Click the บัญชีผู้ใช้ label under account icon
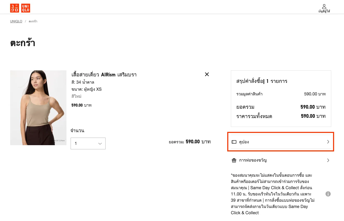Image resolution: width=344 pixels, height=221 pixels. pyautogui.click(x=324, y=11)
